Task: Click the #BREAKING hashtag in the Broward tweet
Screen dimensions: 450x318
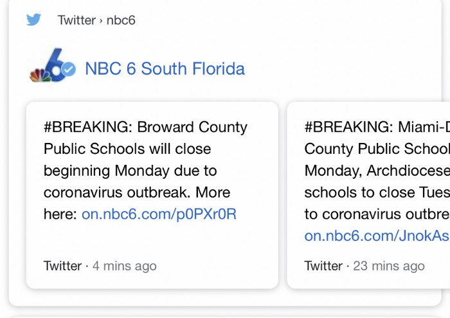Action: point(88,127)
